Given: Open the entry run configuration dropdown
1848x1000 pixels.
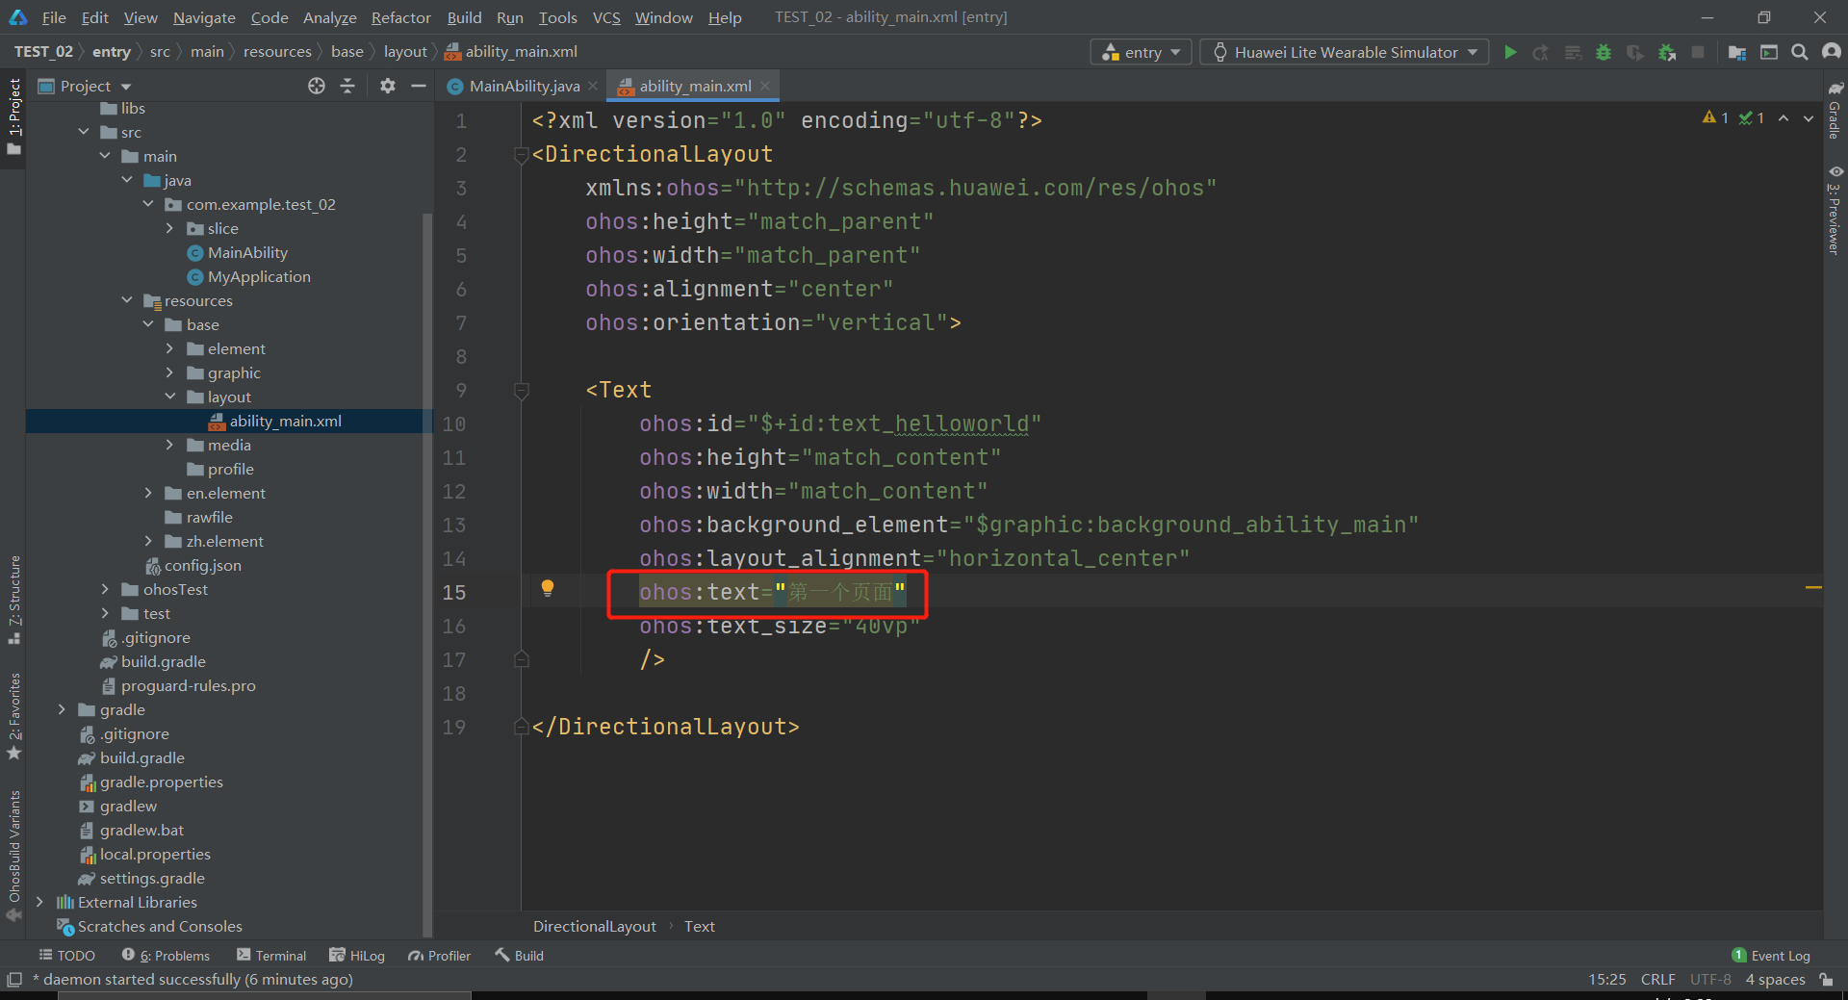Looking at the screenshot, I should (1142, 52).
